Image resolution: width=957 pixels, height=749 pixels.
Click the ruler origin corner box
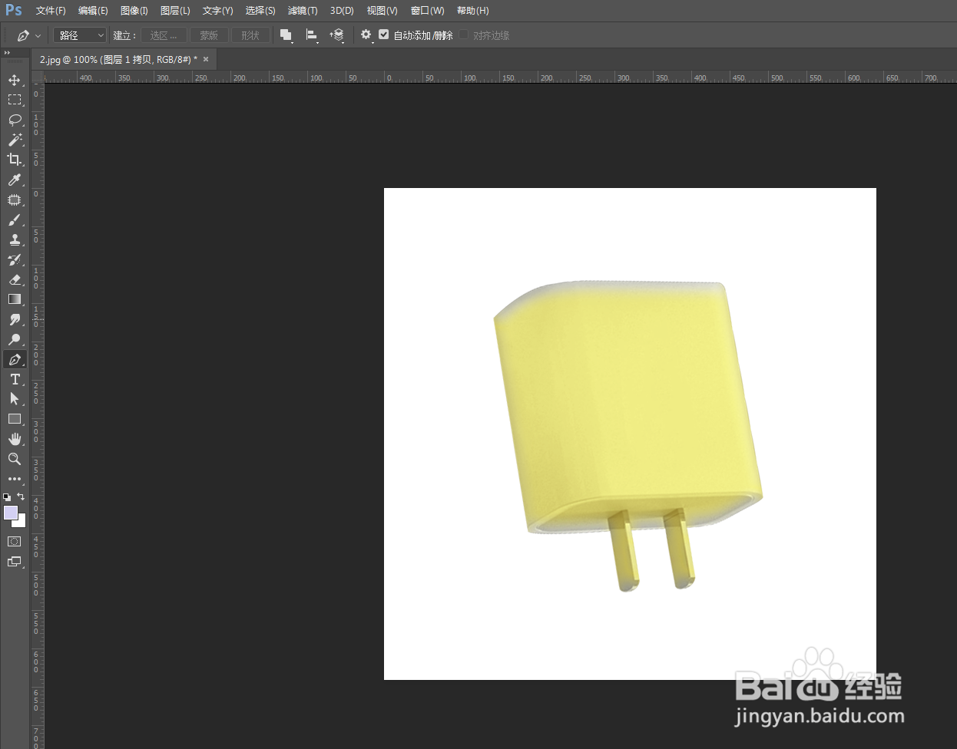pos(37,78)
